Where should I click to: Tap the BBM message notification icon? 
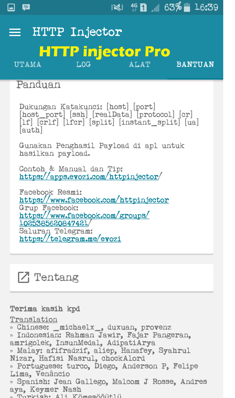[x=26, y=7]
